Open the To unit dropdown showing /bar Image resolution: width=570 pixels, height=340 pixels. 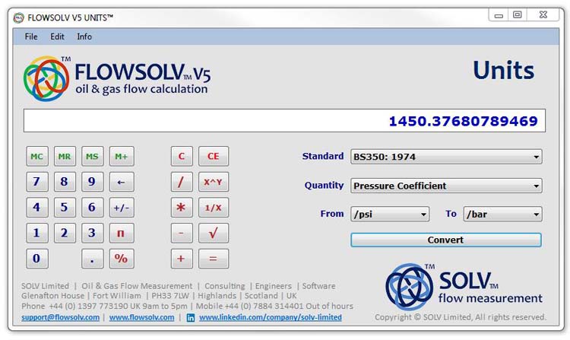coord(503,214)
